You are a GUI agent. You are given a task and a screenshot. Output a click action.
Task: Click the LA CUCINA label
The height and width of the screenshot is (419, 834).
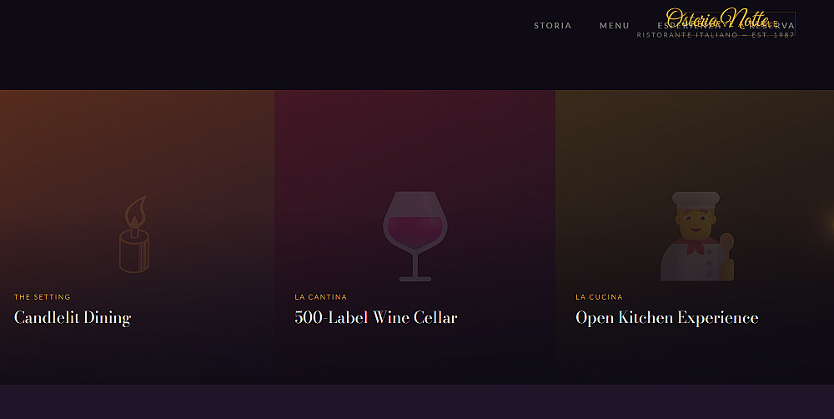pyautogui.click(x=599, y=297)
